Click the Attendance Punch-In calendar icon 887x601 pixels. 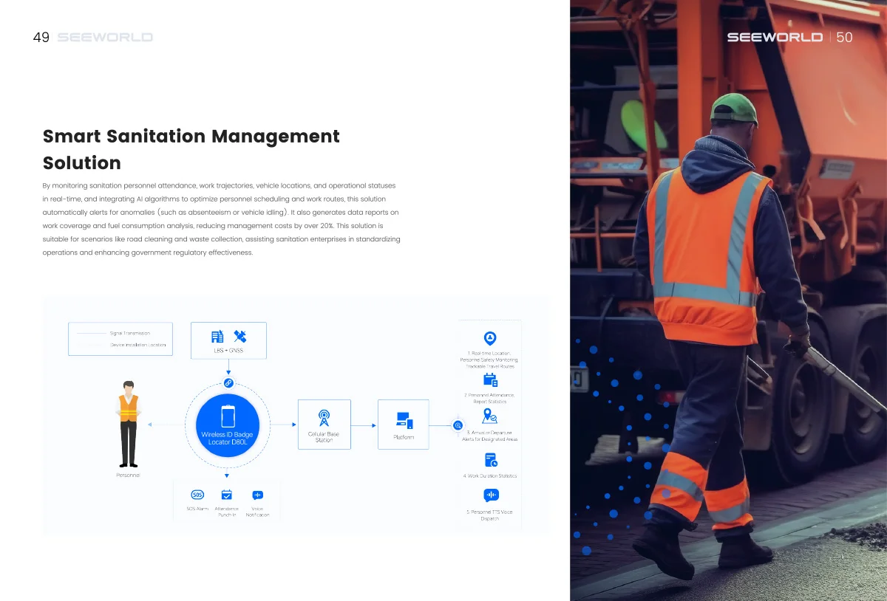(227, 495)
